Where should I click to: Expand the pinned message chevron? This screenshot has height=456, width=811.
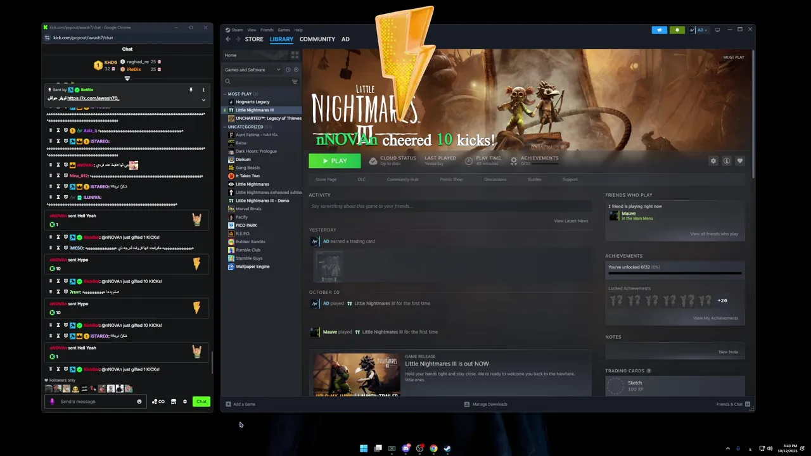pos(203,99)
